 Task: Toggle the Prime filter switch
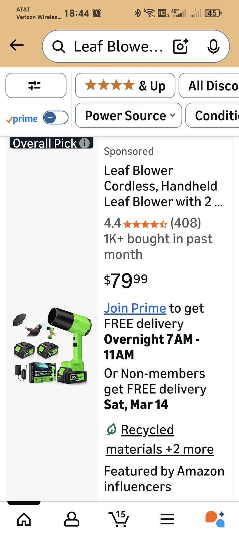[x=56, y=118]
